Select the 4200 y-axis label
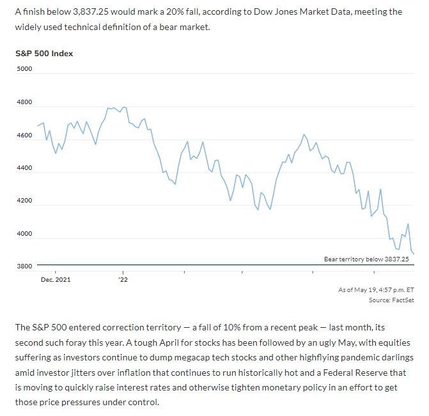This screenshot has width=429, height=416. click(24, 201)
